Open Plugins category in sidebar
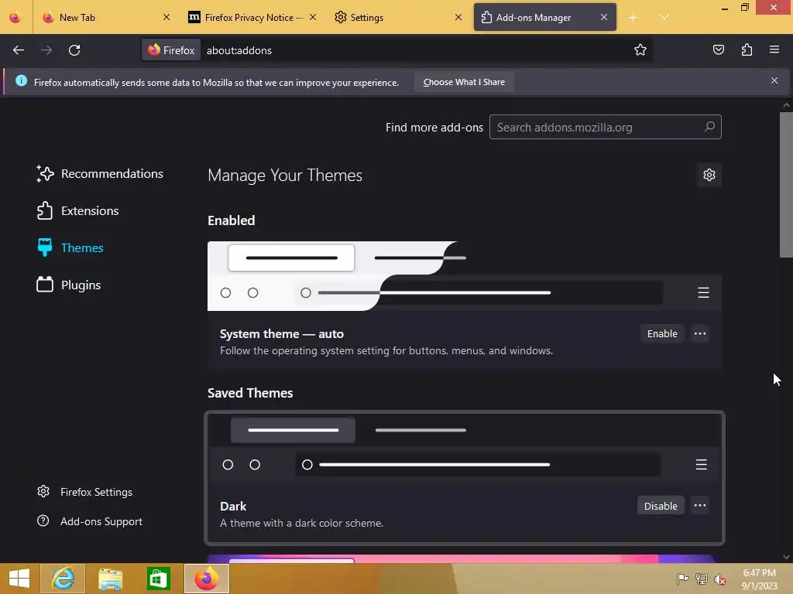The height and width of the screenshot is (594, 793). coord(68,285)
